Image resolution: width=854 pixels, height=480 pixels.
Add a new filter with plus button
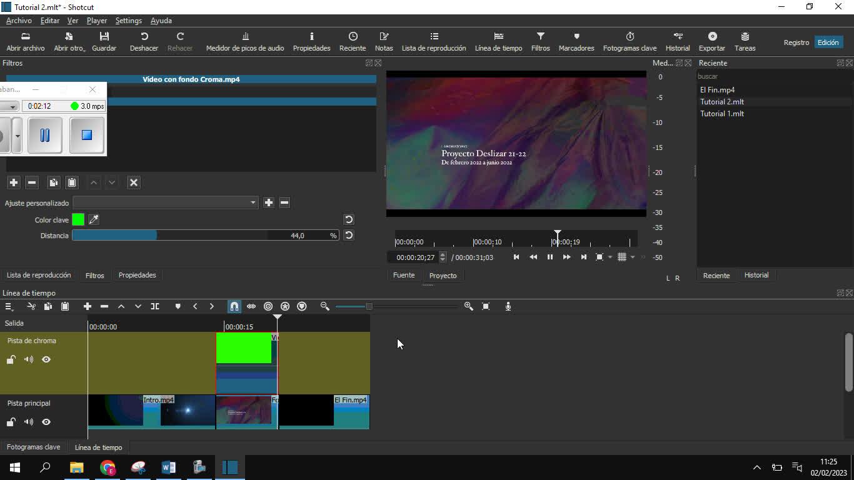point(13,182)
